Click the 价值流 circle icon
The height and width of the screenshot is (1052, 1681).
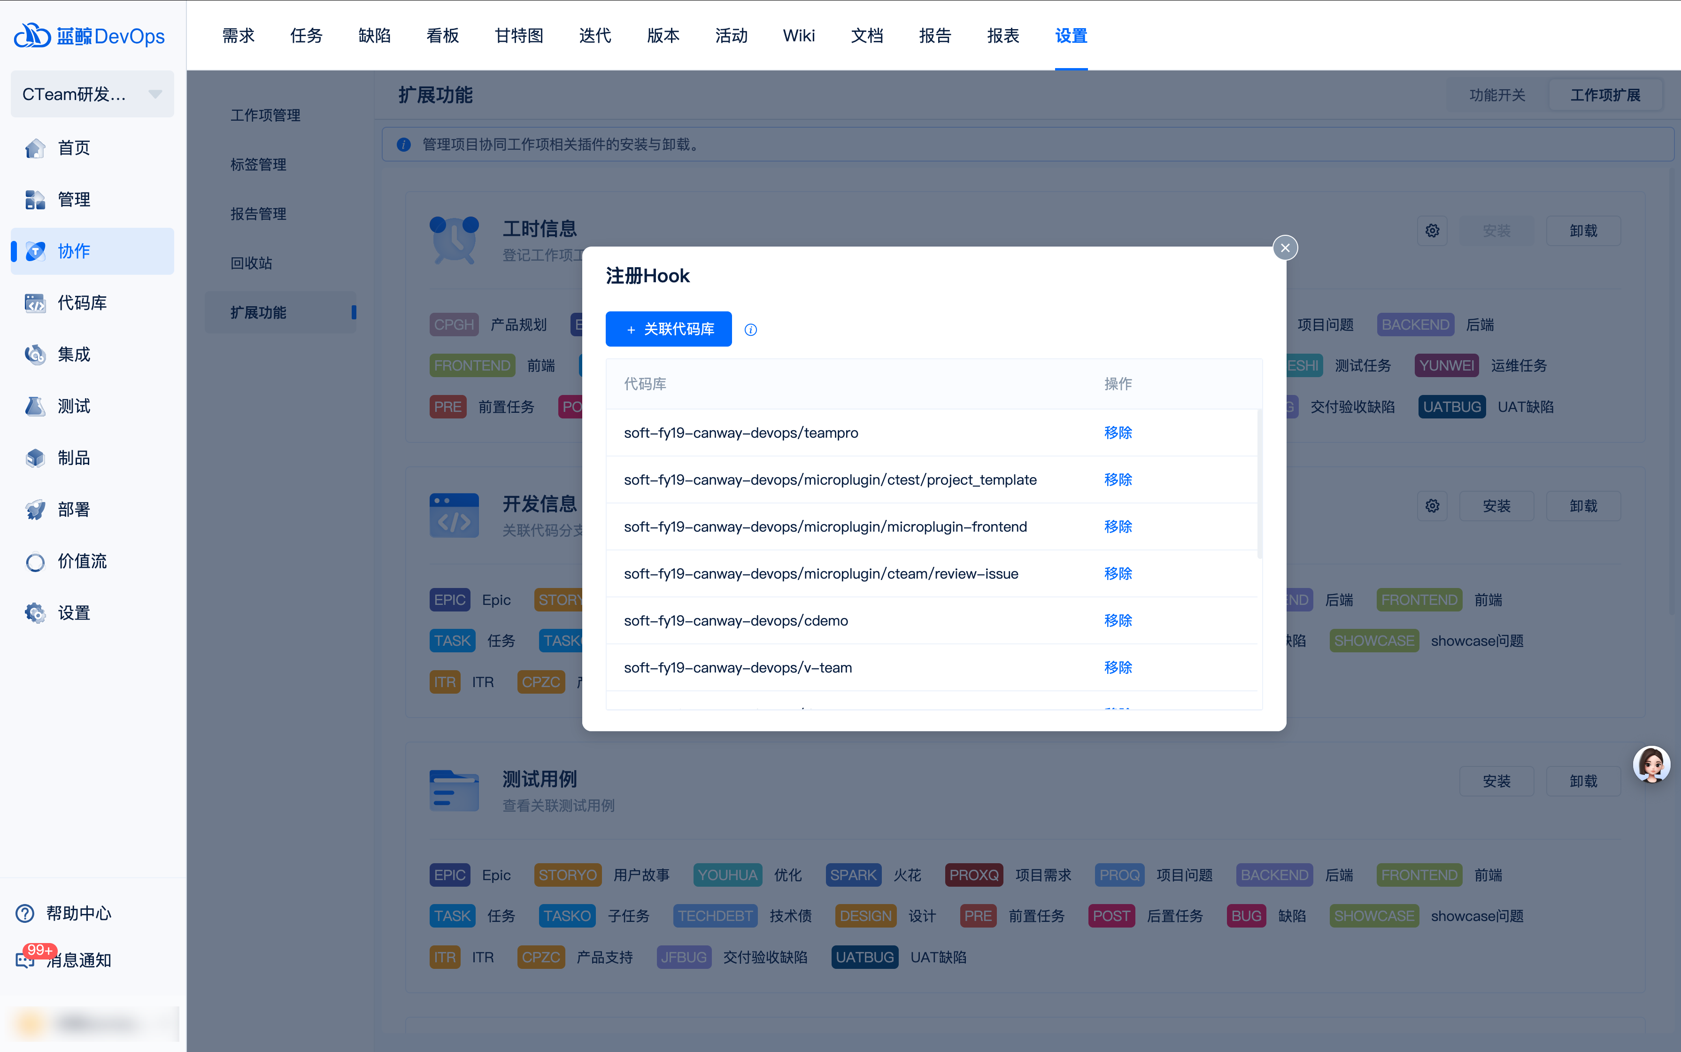pyautogui.click(x=35, y=562)
